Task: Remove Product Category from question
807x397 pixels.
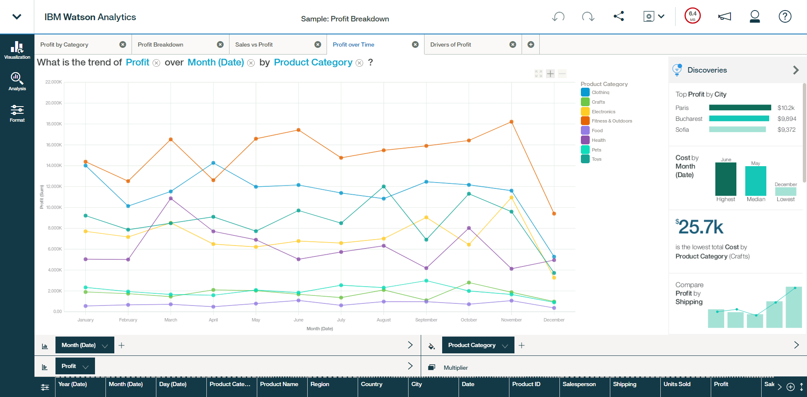Action: click(359, 63)
